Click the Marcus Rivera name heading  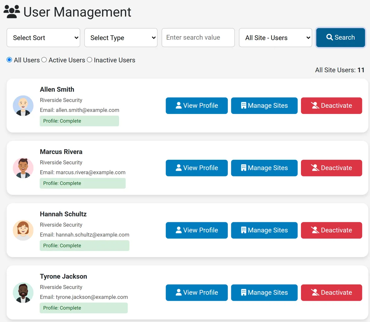coord(61,152)
